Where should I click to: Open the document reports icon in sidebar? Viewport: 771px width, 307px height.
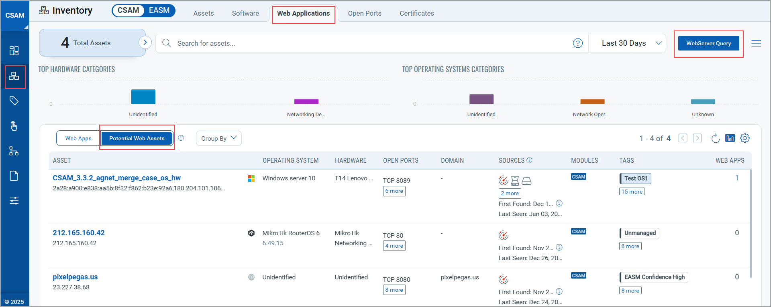tap(14, 176)
